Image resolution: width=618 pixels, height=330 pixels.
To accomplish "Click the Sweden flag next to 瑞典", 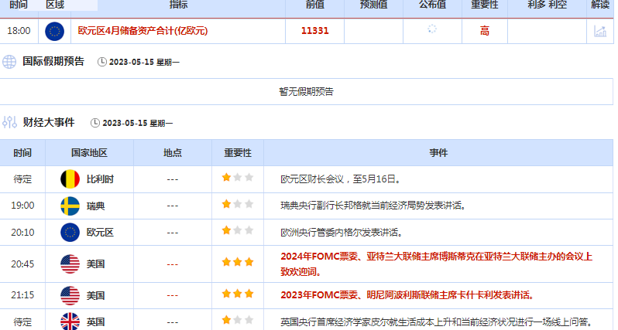I will (70, 206).
